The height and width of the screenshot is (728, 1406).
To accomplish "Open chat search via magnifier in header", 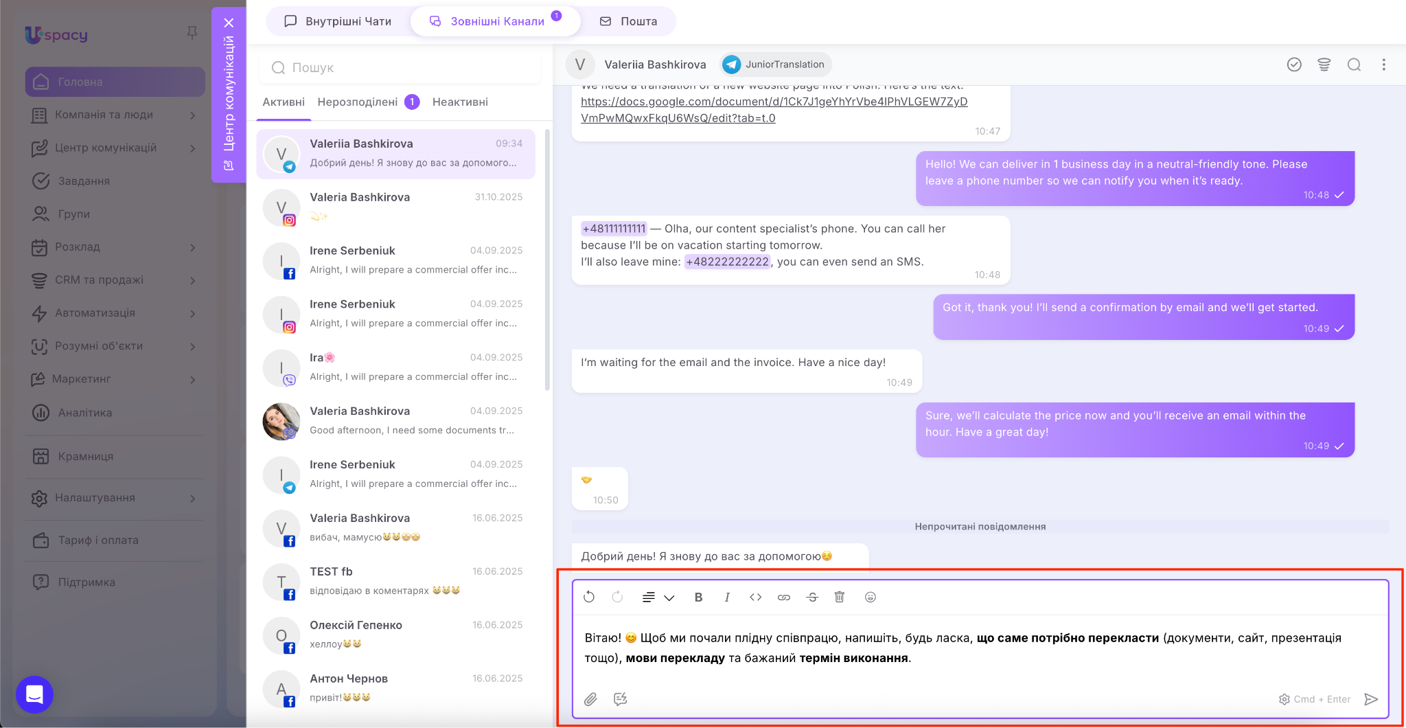I will coord(1354,65).
